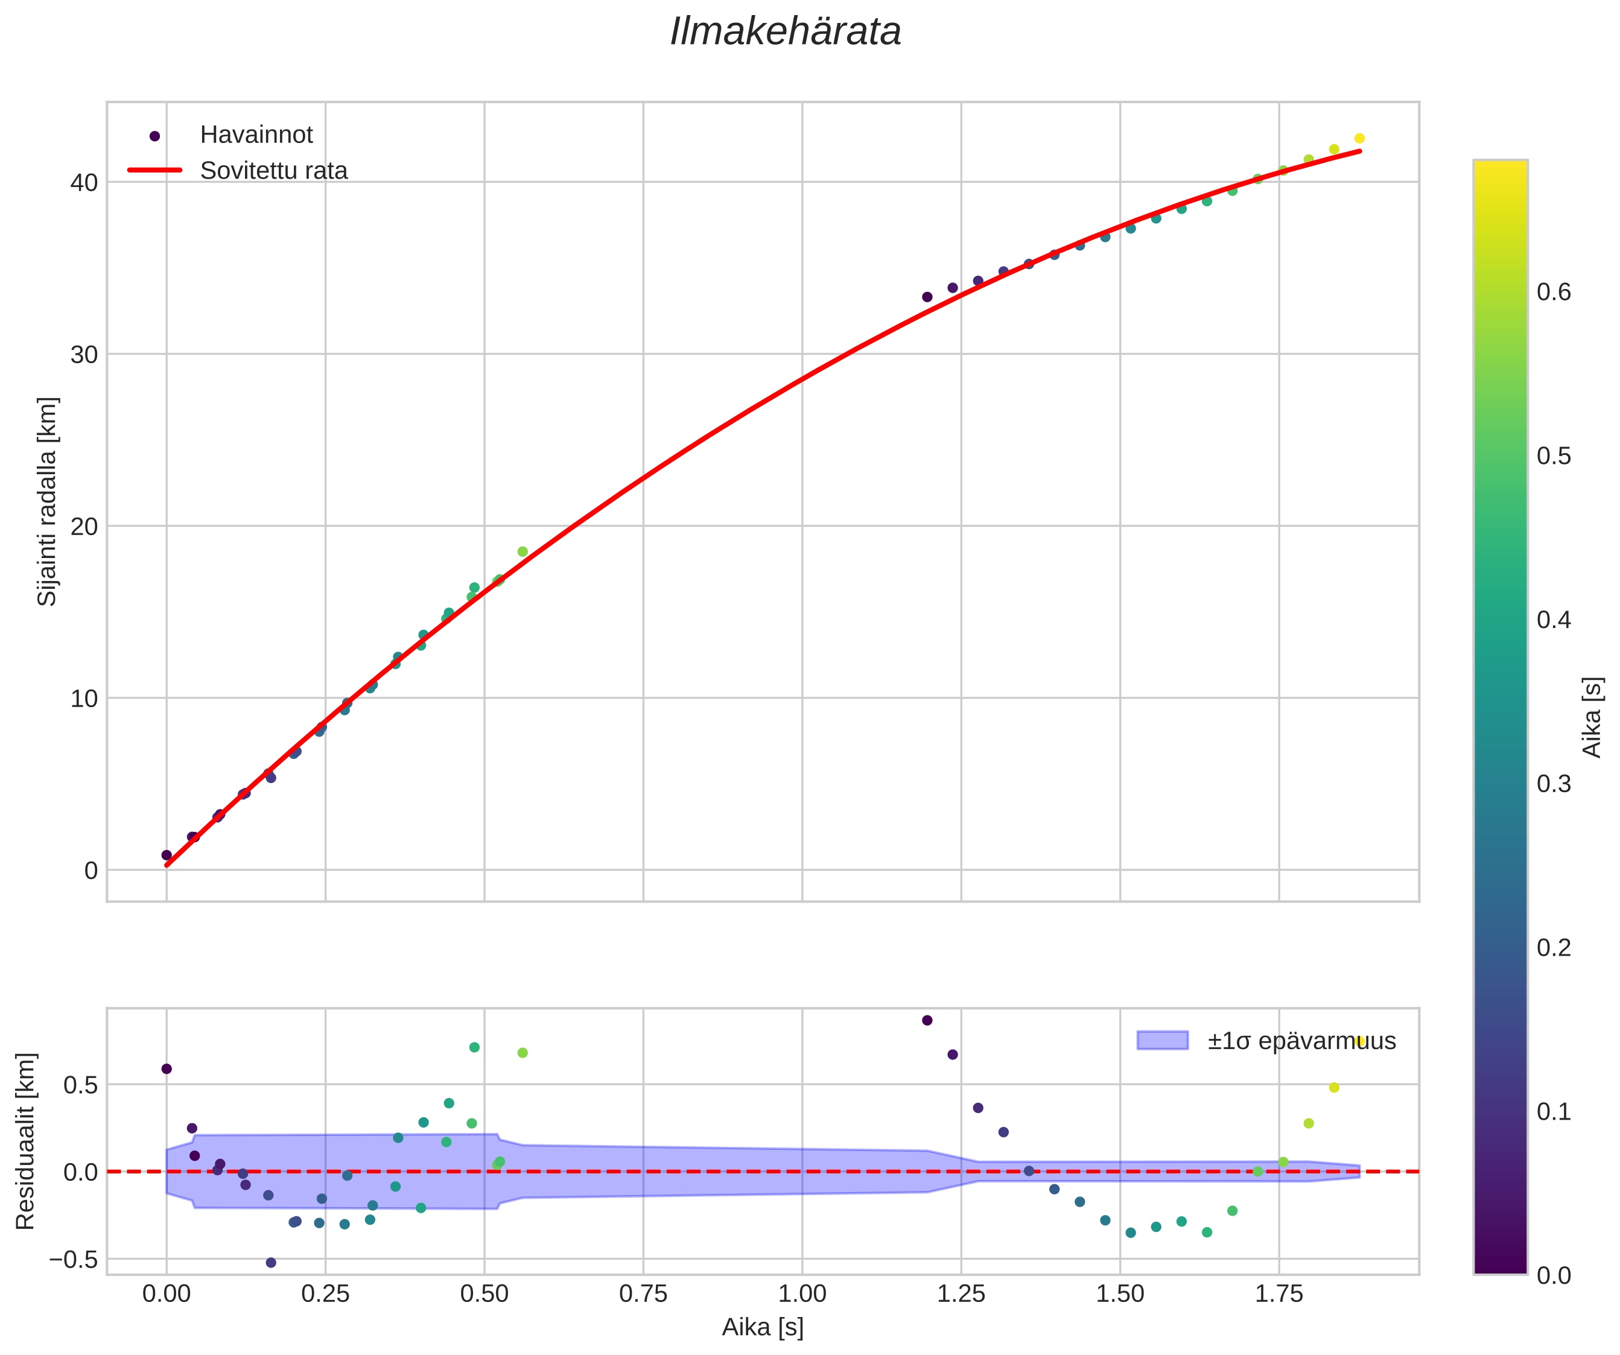Click the 0.6 tick label on the colorbar

point(1553,292)
